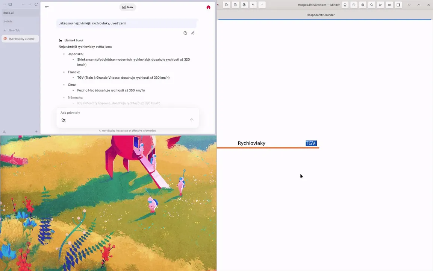Click the upward chevron button in Minder's title bar

(x=419, y=5)
